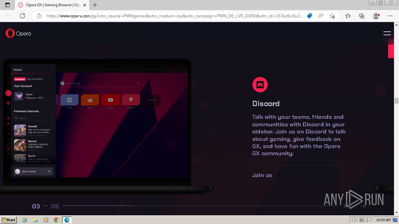Click the Feedback badge in Twitch panel
399x224 pixels.
tap(20, 79)
